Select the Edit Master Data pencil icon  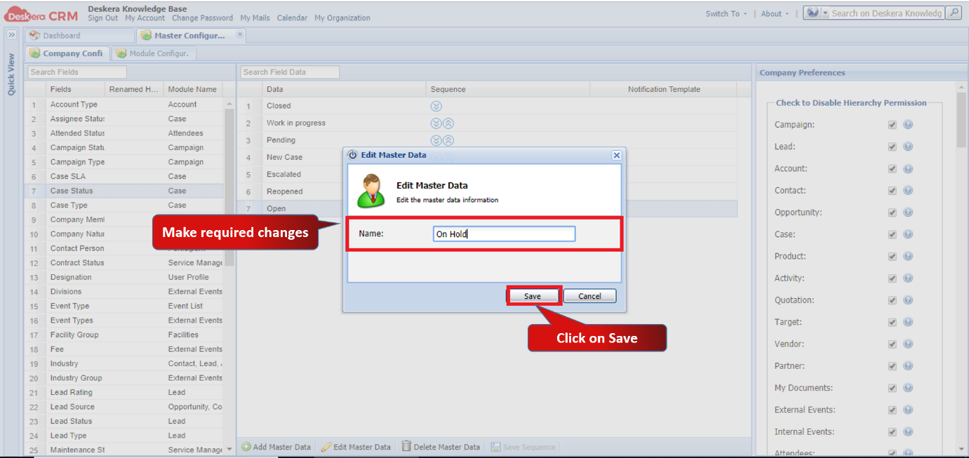point(326,446)
